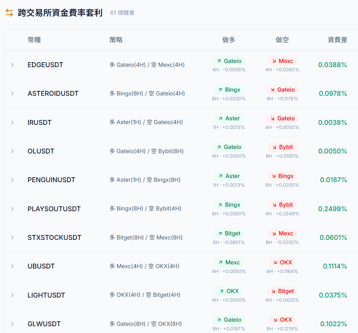Screen dimensions: 358x333
Task: Click the Bitget short badge for LIGHTUSDT
Action: 282,291
